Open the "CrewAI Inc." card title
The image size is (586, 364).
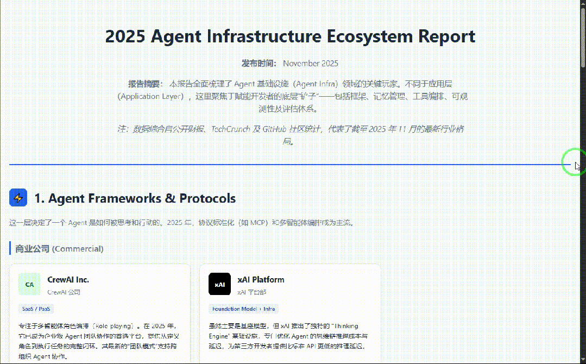68,280
